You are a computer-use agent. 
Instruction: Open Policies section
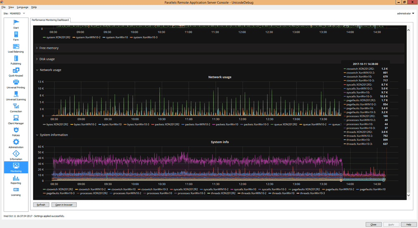point(16,132)
